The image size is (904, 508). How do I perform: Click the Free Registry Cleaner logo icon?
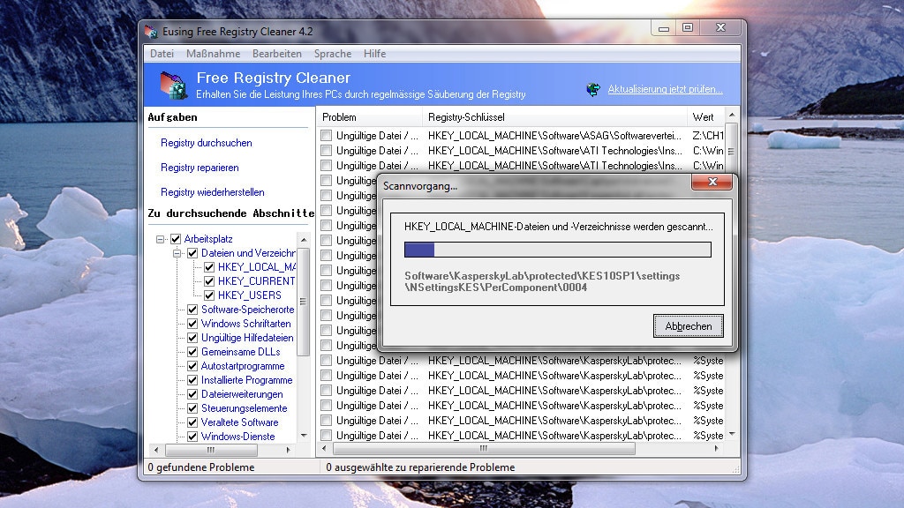point(174,86)
